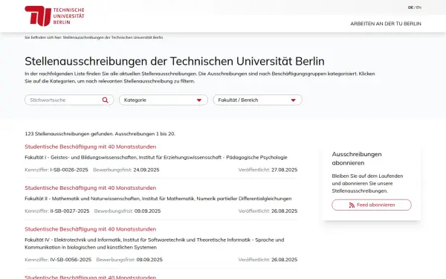Click Bewerbungsfrist 24.09.2025 date
The height and width of the screenshot is (279, 446).
(x=146, y=170)
